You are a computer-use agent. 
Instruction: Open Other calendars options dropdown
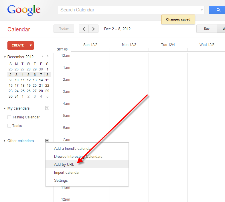point(47,141)
